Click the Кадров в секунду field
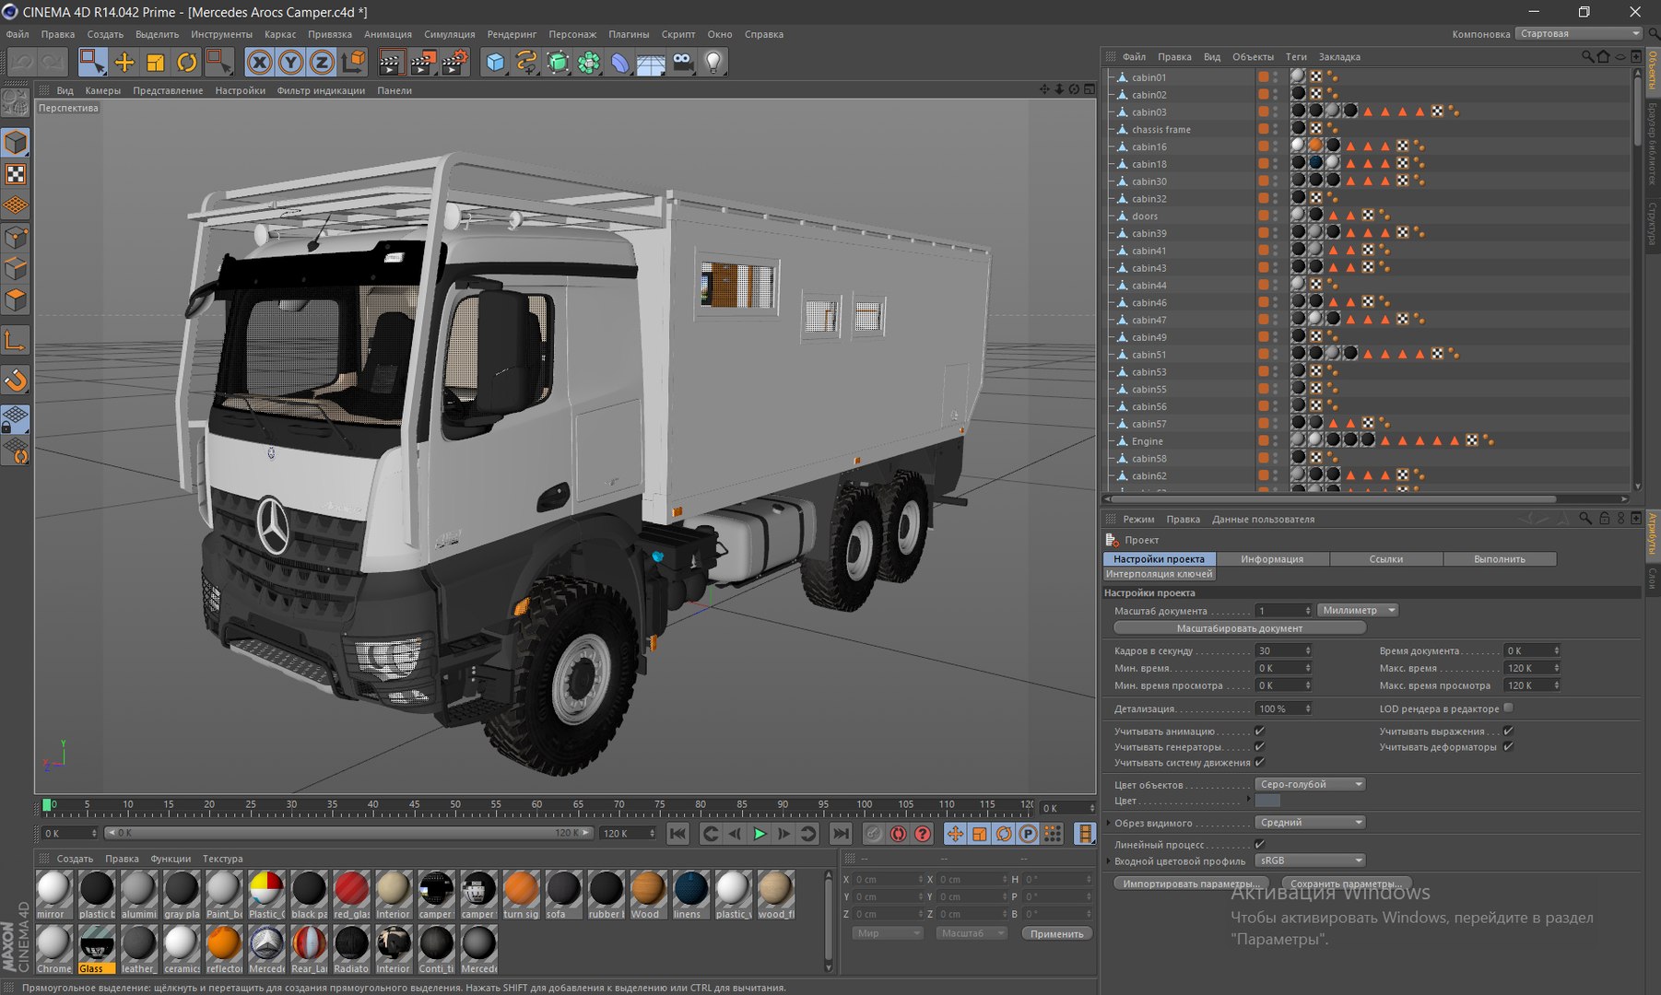The width and height of the screenshot is (1661, 995). (1283, 650)
